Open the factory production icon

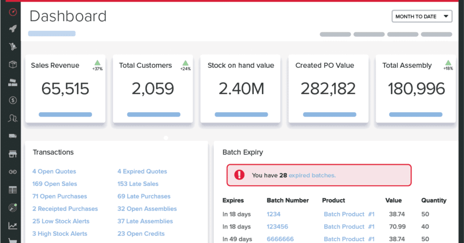[x=12, y=82]
